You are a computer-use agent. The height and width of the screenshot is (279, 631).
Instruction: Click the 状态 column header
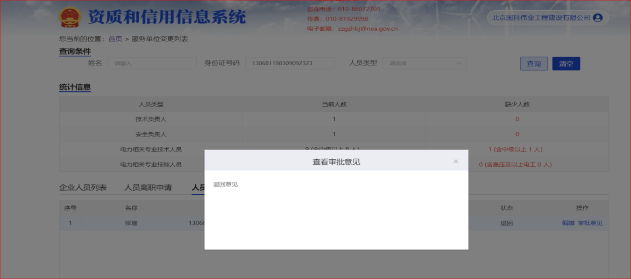coord(506,208)
